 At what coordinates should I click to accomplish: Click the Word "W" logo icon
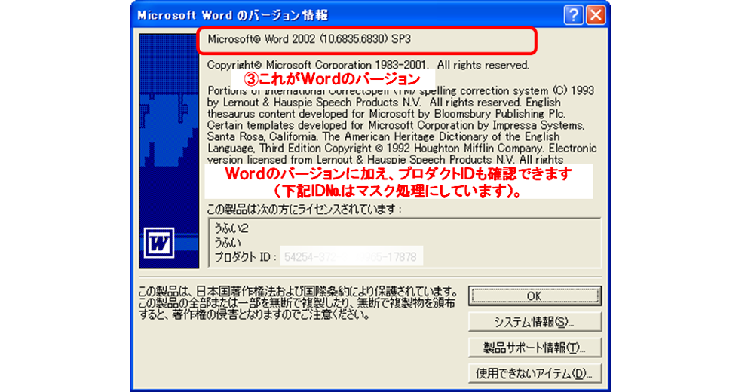click(x=158, y=242)
